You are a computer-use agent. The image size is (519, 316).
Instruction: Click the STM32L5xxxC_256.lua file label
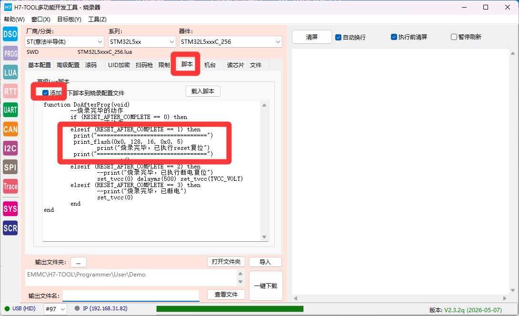[x=105, y=52]
